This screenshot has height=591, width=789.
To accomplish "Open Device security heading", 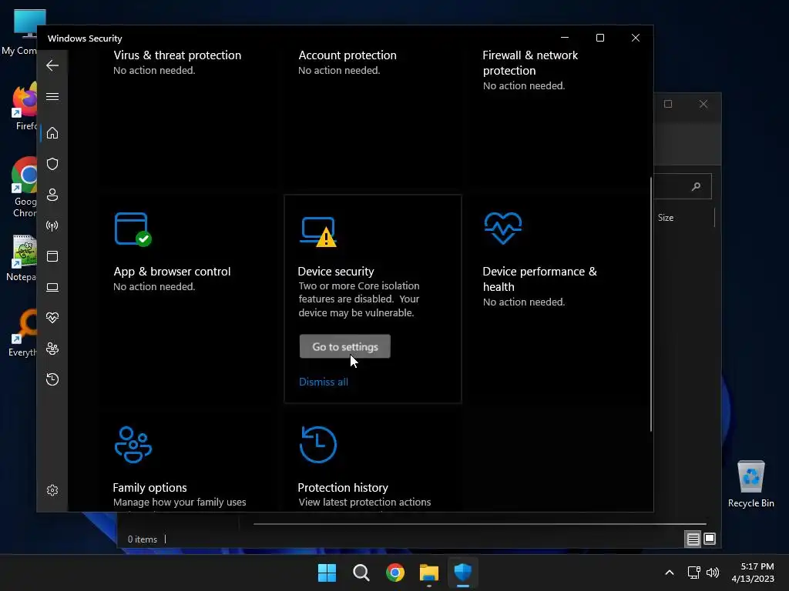I will 336,272.
